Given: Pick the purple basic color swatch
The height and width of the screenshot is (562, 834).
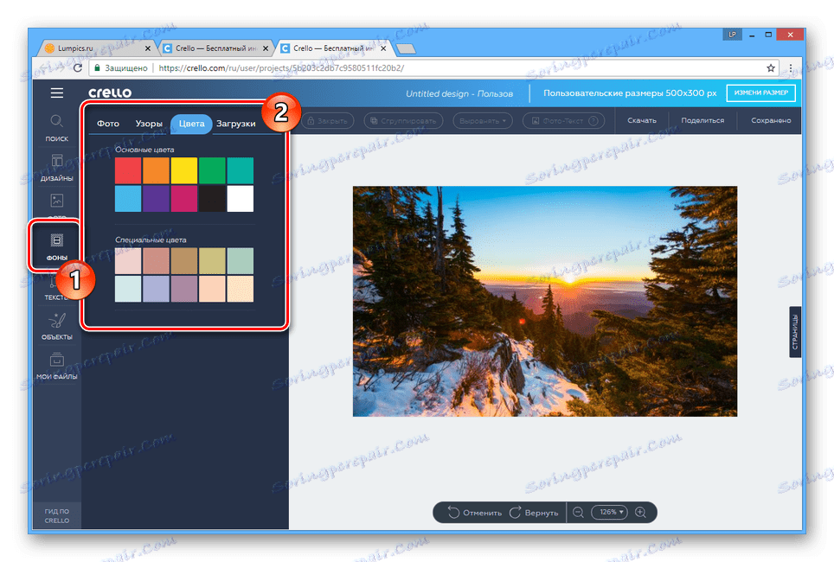Looking at the screenshot, I should (156, 199).
